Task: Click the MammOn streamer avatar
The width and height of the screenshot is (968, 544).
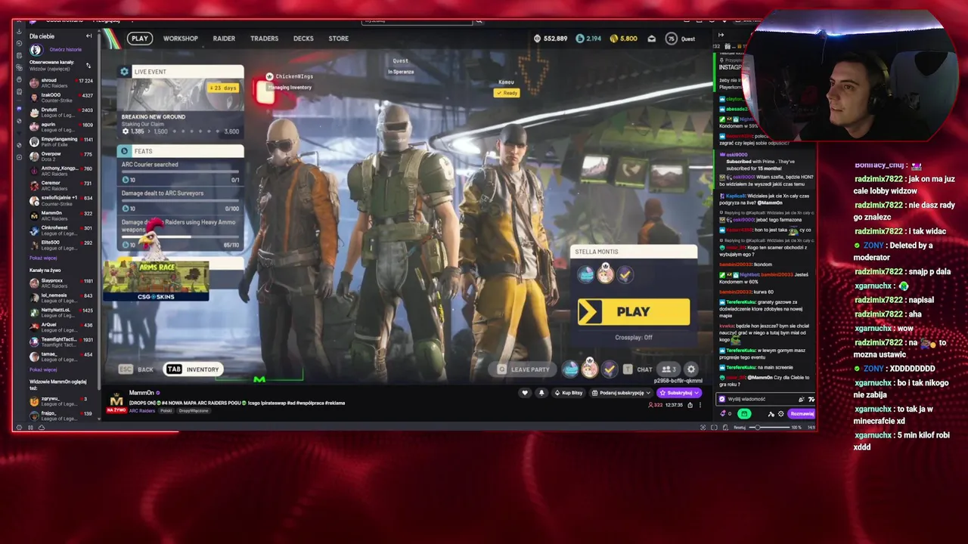Action: [116, 400]
